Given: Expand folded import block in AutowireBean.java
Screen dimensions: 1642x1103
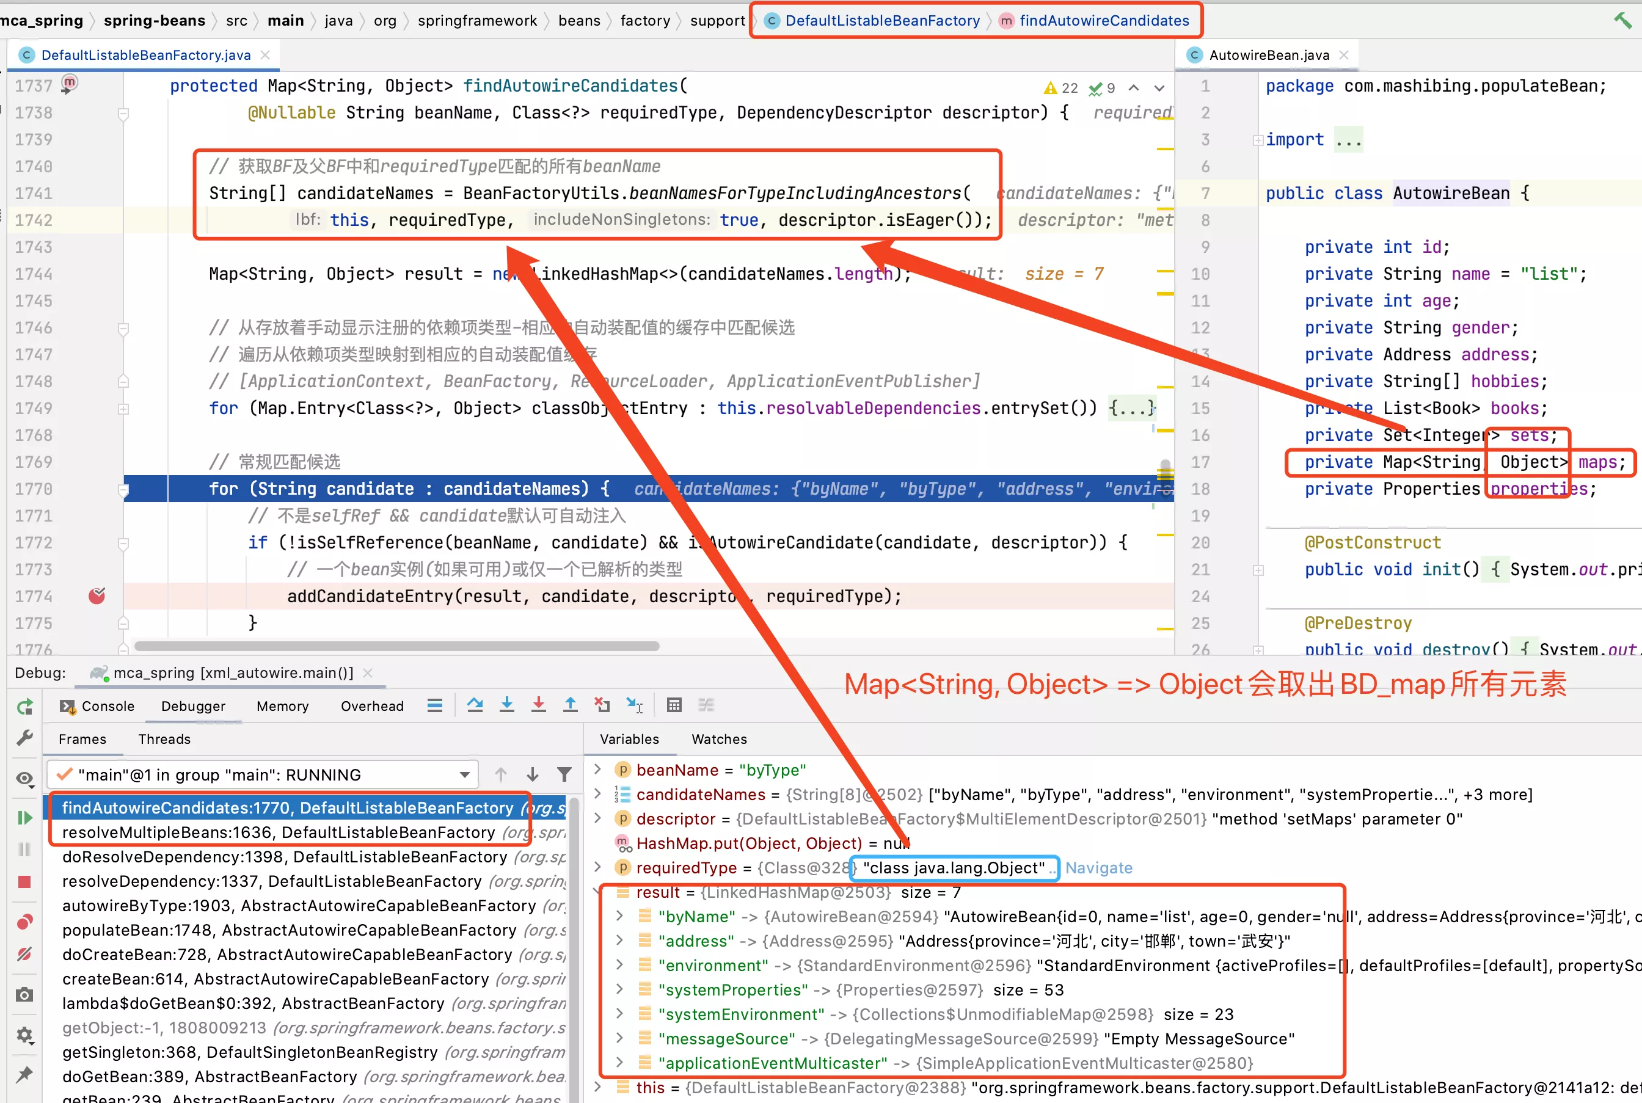Looking at the screenshot, I should click(1258, 140).
